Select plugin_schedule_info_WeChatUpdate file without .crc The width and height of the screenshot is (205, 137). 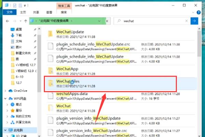pos(120,59)
